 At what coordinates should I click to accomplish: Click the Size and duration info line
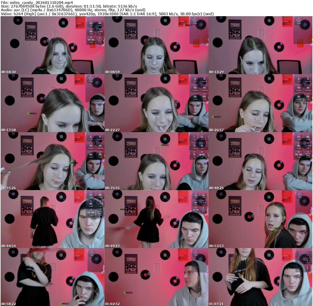69,6
